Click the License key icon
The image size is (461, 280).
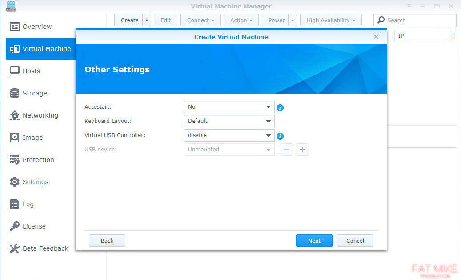pyautogui.click(x=14, y=226)
